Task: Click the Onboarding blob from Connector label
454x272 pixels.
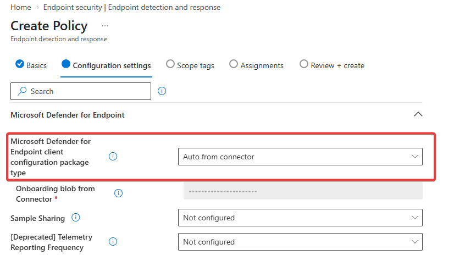Action: click(56, 194)
